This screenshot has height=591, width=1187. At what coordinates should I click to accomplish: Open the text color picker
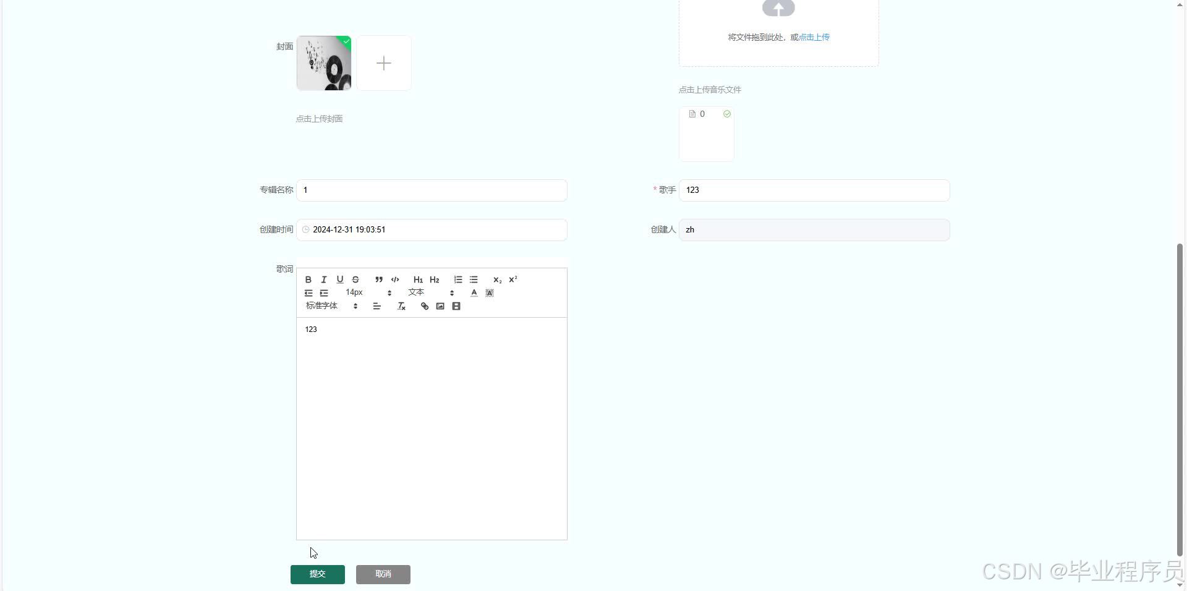click(474, 293)
